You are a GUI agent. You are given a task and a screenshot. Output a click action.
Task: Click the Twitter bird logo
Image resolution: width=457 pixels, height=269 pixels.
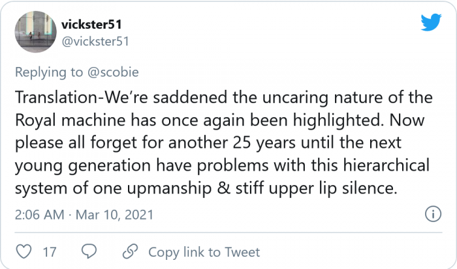(x=430, y=23)
